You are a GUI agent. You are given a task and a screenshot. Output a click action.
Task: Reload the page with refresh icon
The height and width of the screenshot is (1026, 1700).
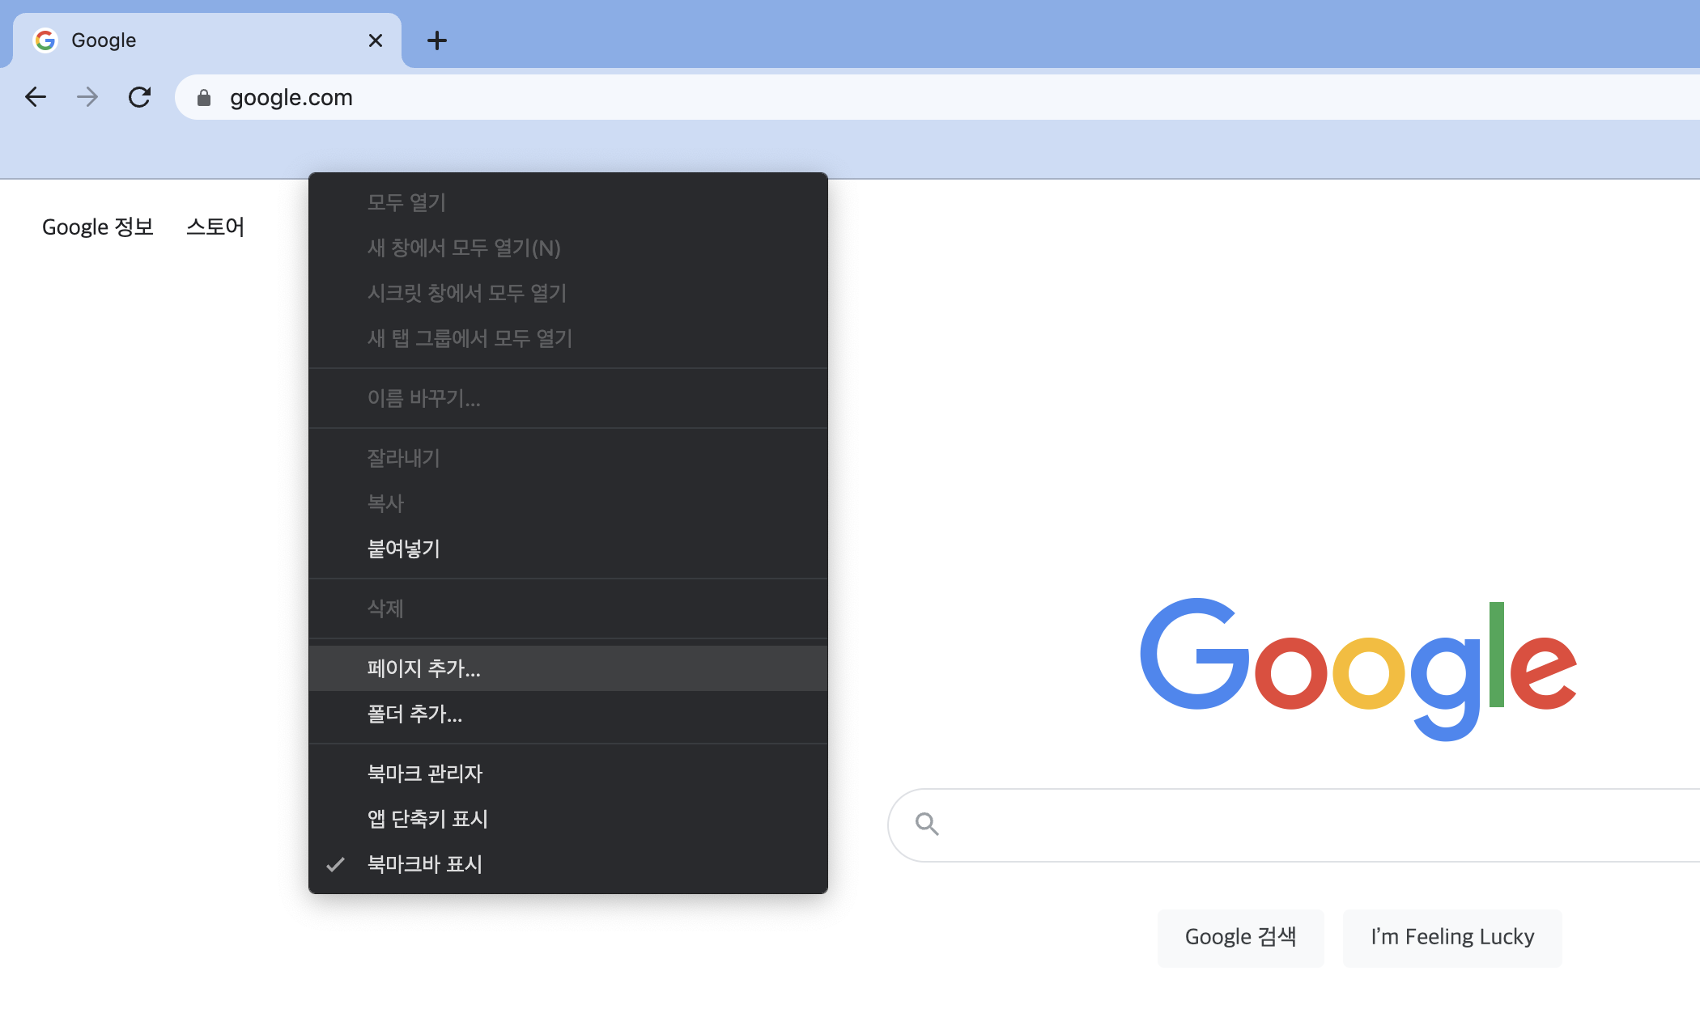tap(139, 97)
